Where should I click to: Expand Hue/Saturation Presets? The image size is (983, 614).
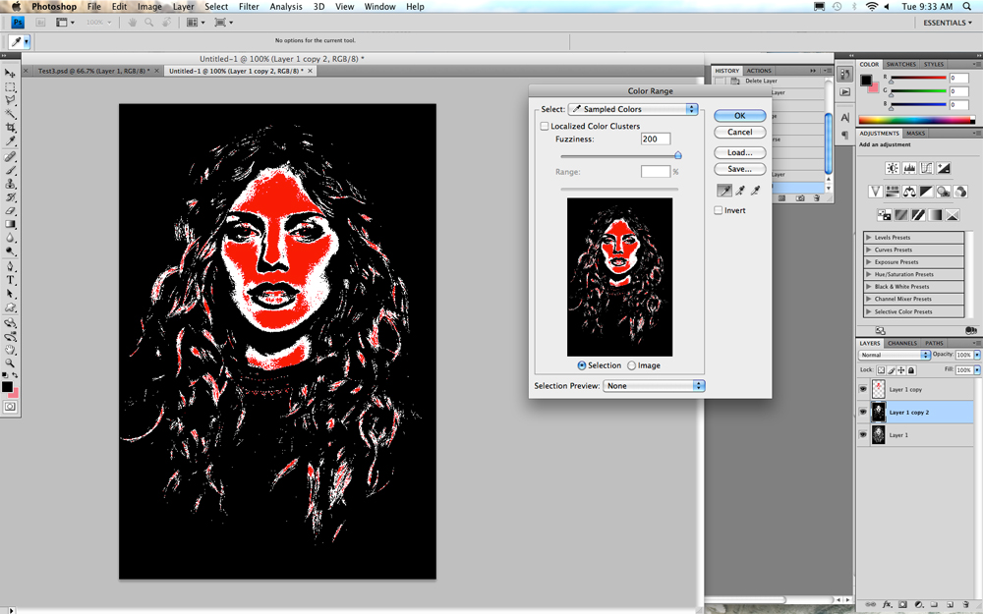click(x=868, y=274)
